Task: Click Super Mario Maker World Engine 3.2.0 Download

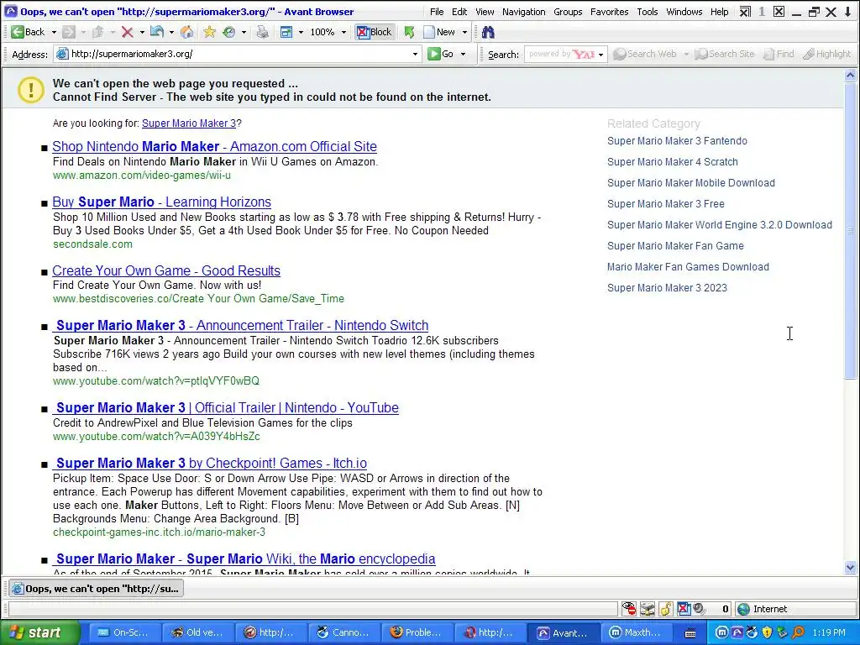Action: click(720, 225)
